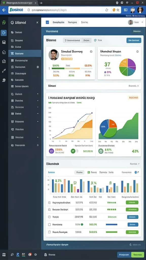146x260 pixels.
Task: Select the pen-shaped icon on the icon rail
Action: (x=4, y=71)
